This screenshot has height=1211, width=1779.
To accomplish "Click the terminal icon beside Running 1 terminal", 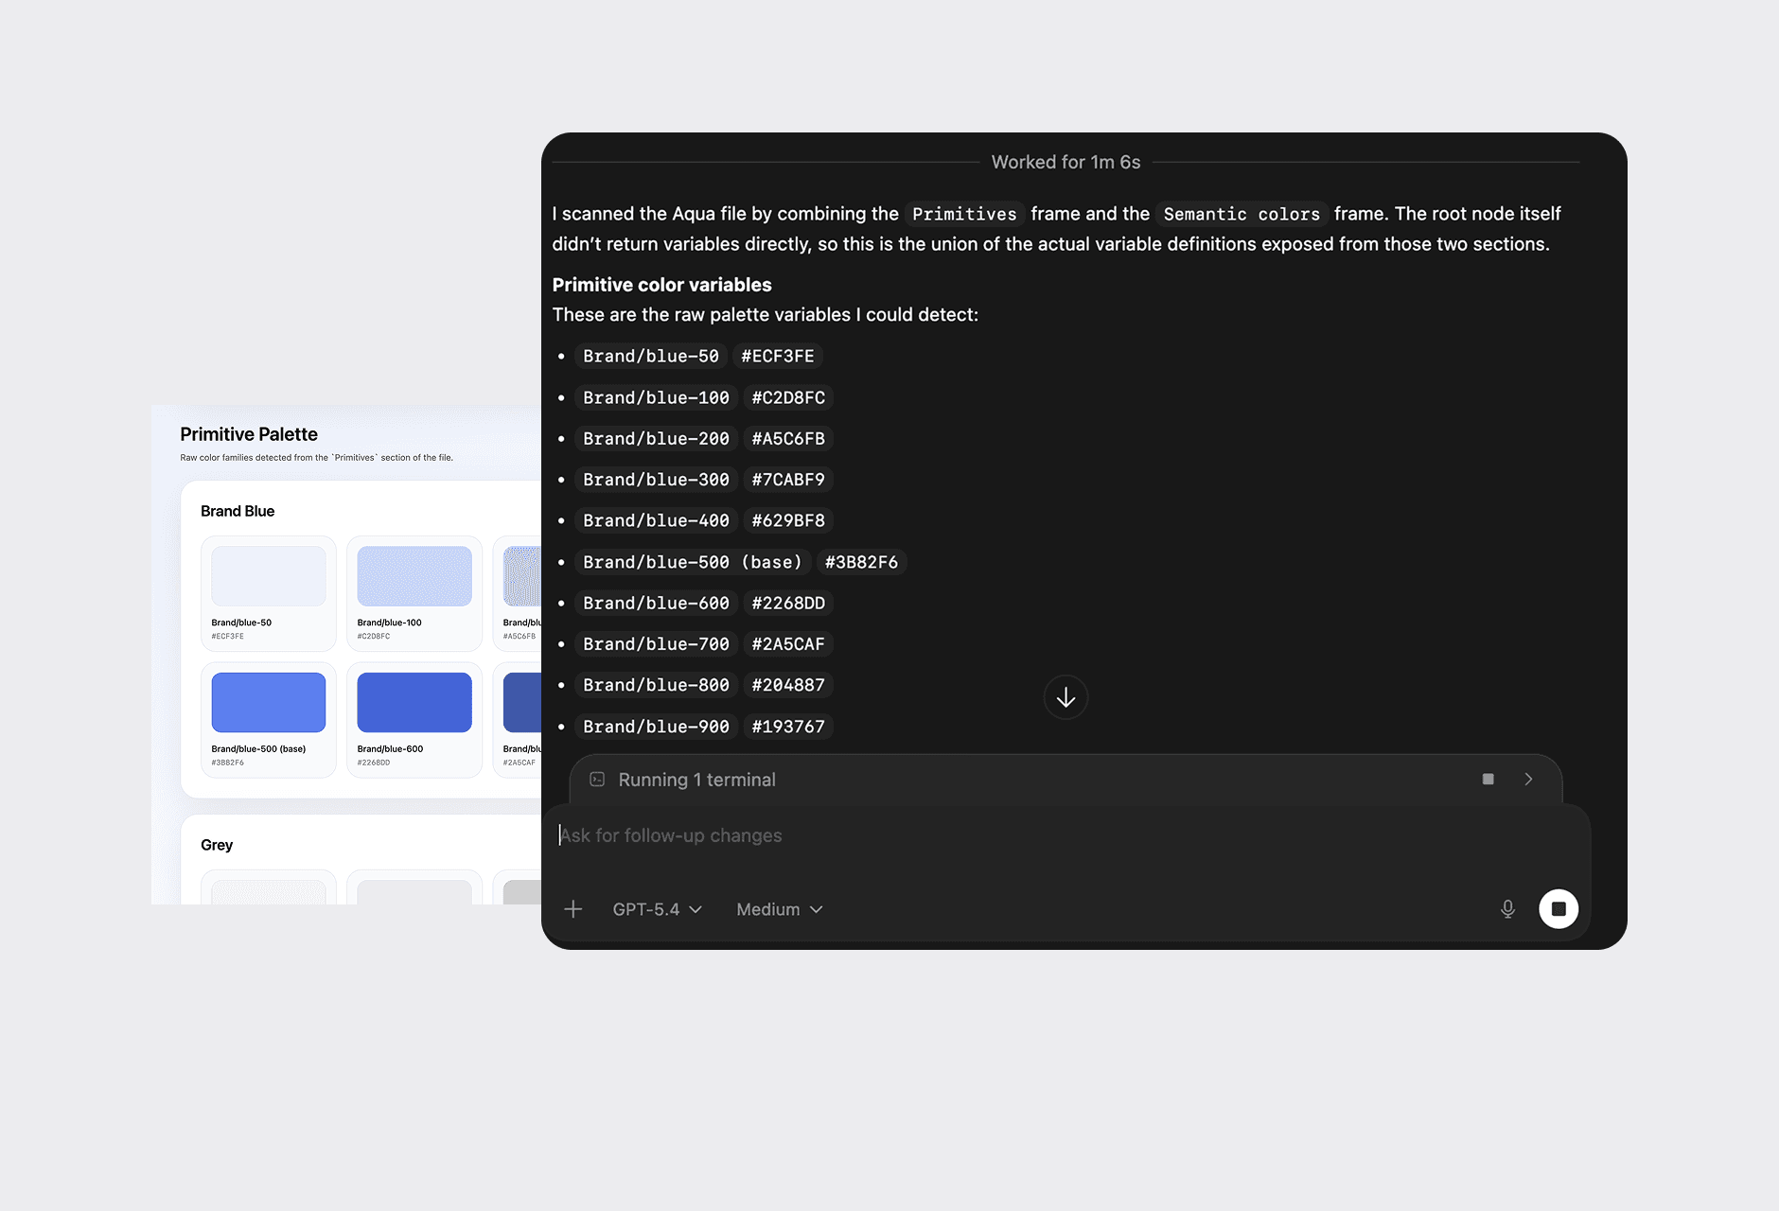I will tap(597, 780).
